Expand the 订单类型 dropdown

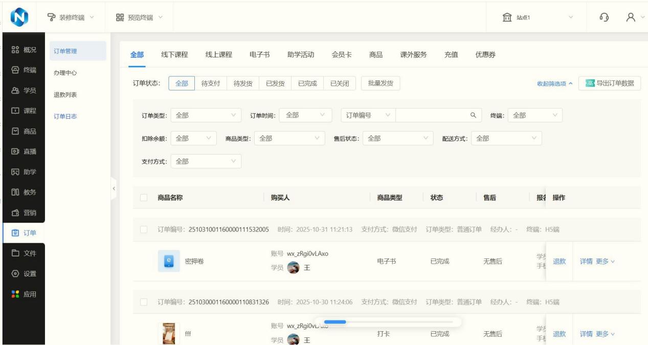(x=206, y=115)
